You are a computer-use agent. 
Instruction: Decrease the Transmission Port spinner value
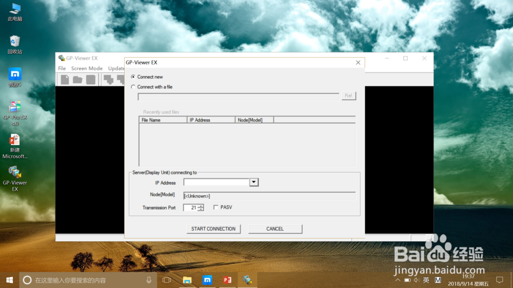pos(201,209)
